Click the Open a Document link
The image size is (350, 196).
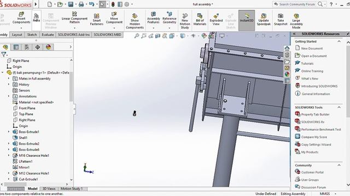[313, 56]
